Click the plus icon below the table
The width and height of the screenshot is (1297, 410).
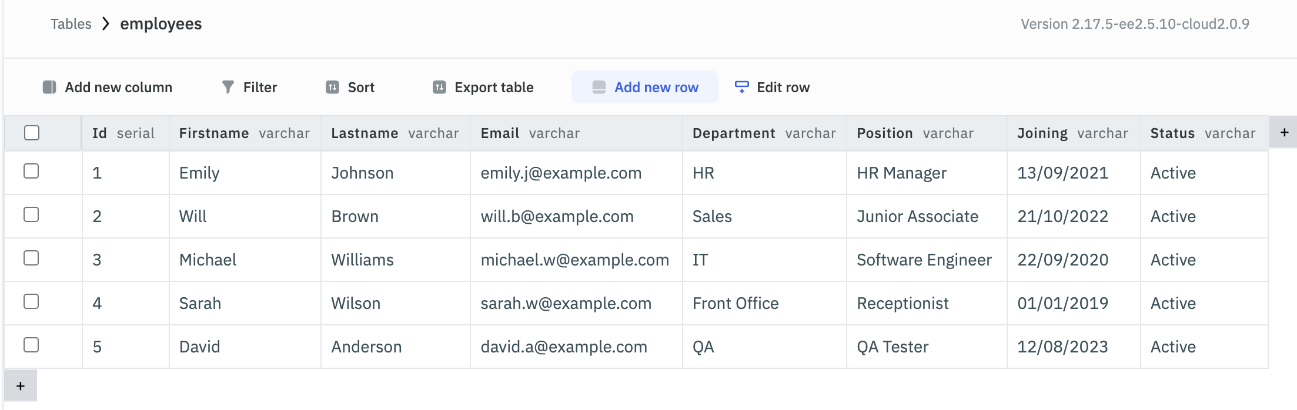point(21,386)
